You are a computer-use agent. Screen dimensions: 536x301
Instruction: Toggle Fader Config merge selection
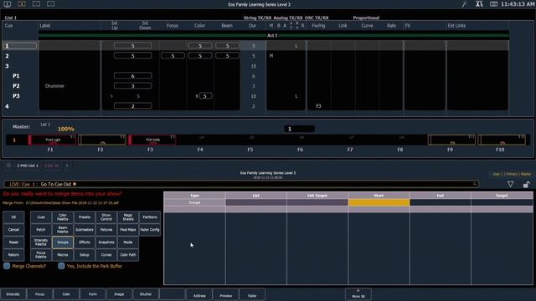click(x=150, y=230)
